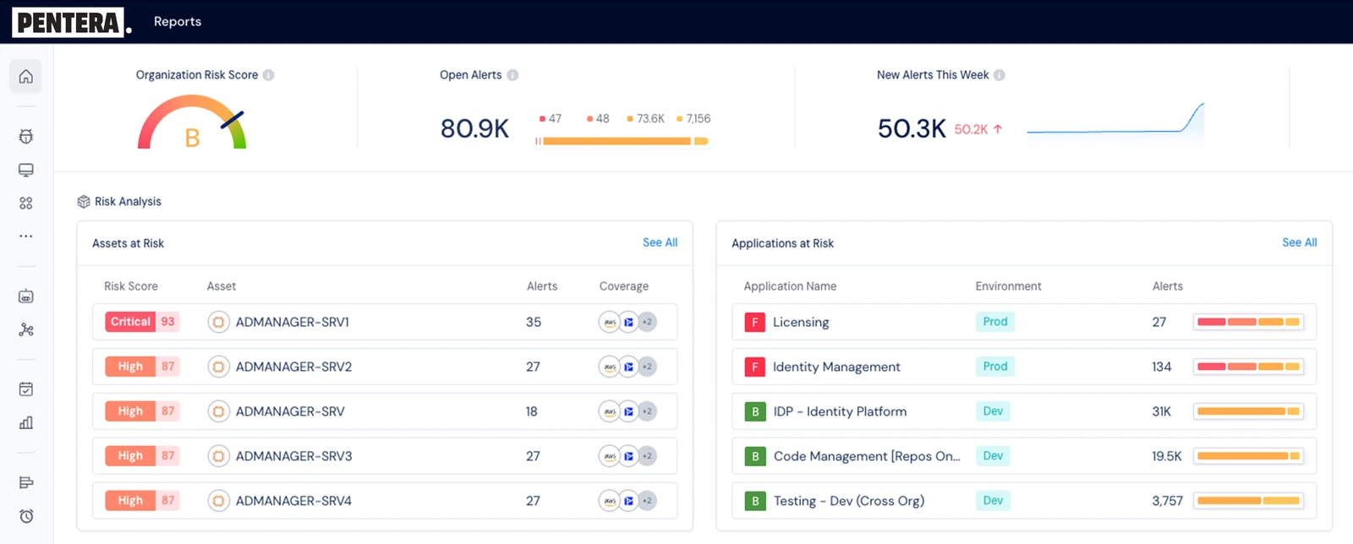Expand the sidebar more options ellipsis
This screenshot has width=1353, height=544.
point(26,236)
